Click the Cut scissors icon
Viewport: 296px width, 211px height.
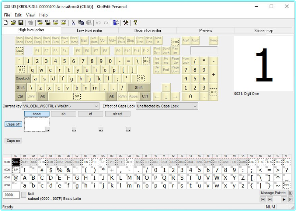click(74, 23)
